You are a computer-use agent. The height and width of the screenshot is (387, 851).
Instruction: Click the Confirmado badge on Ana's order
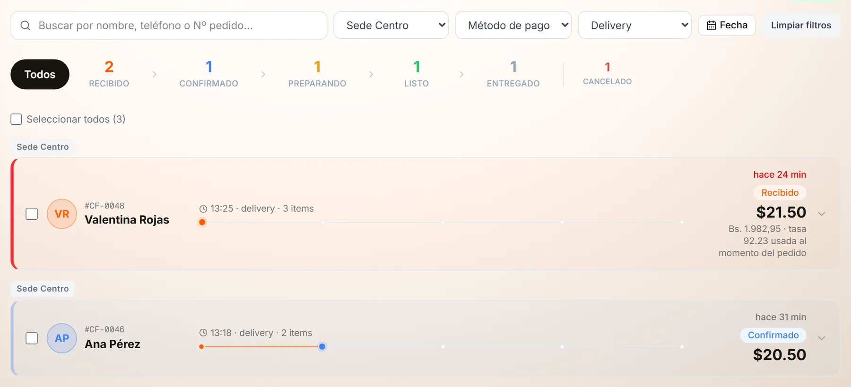tap(773, 335)
